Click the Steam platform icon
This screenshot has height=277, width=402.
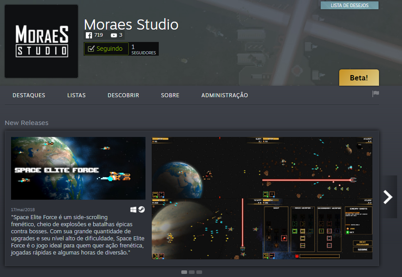pyautogui.click(x=141, y=209)
